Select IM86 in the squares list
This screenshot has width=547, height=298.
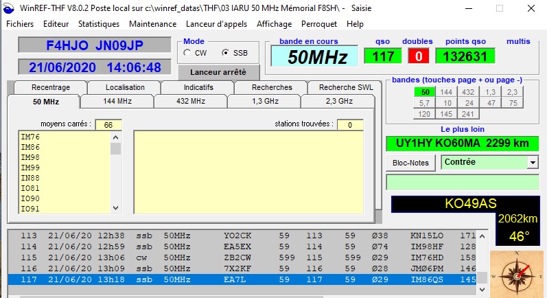65,147
